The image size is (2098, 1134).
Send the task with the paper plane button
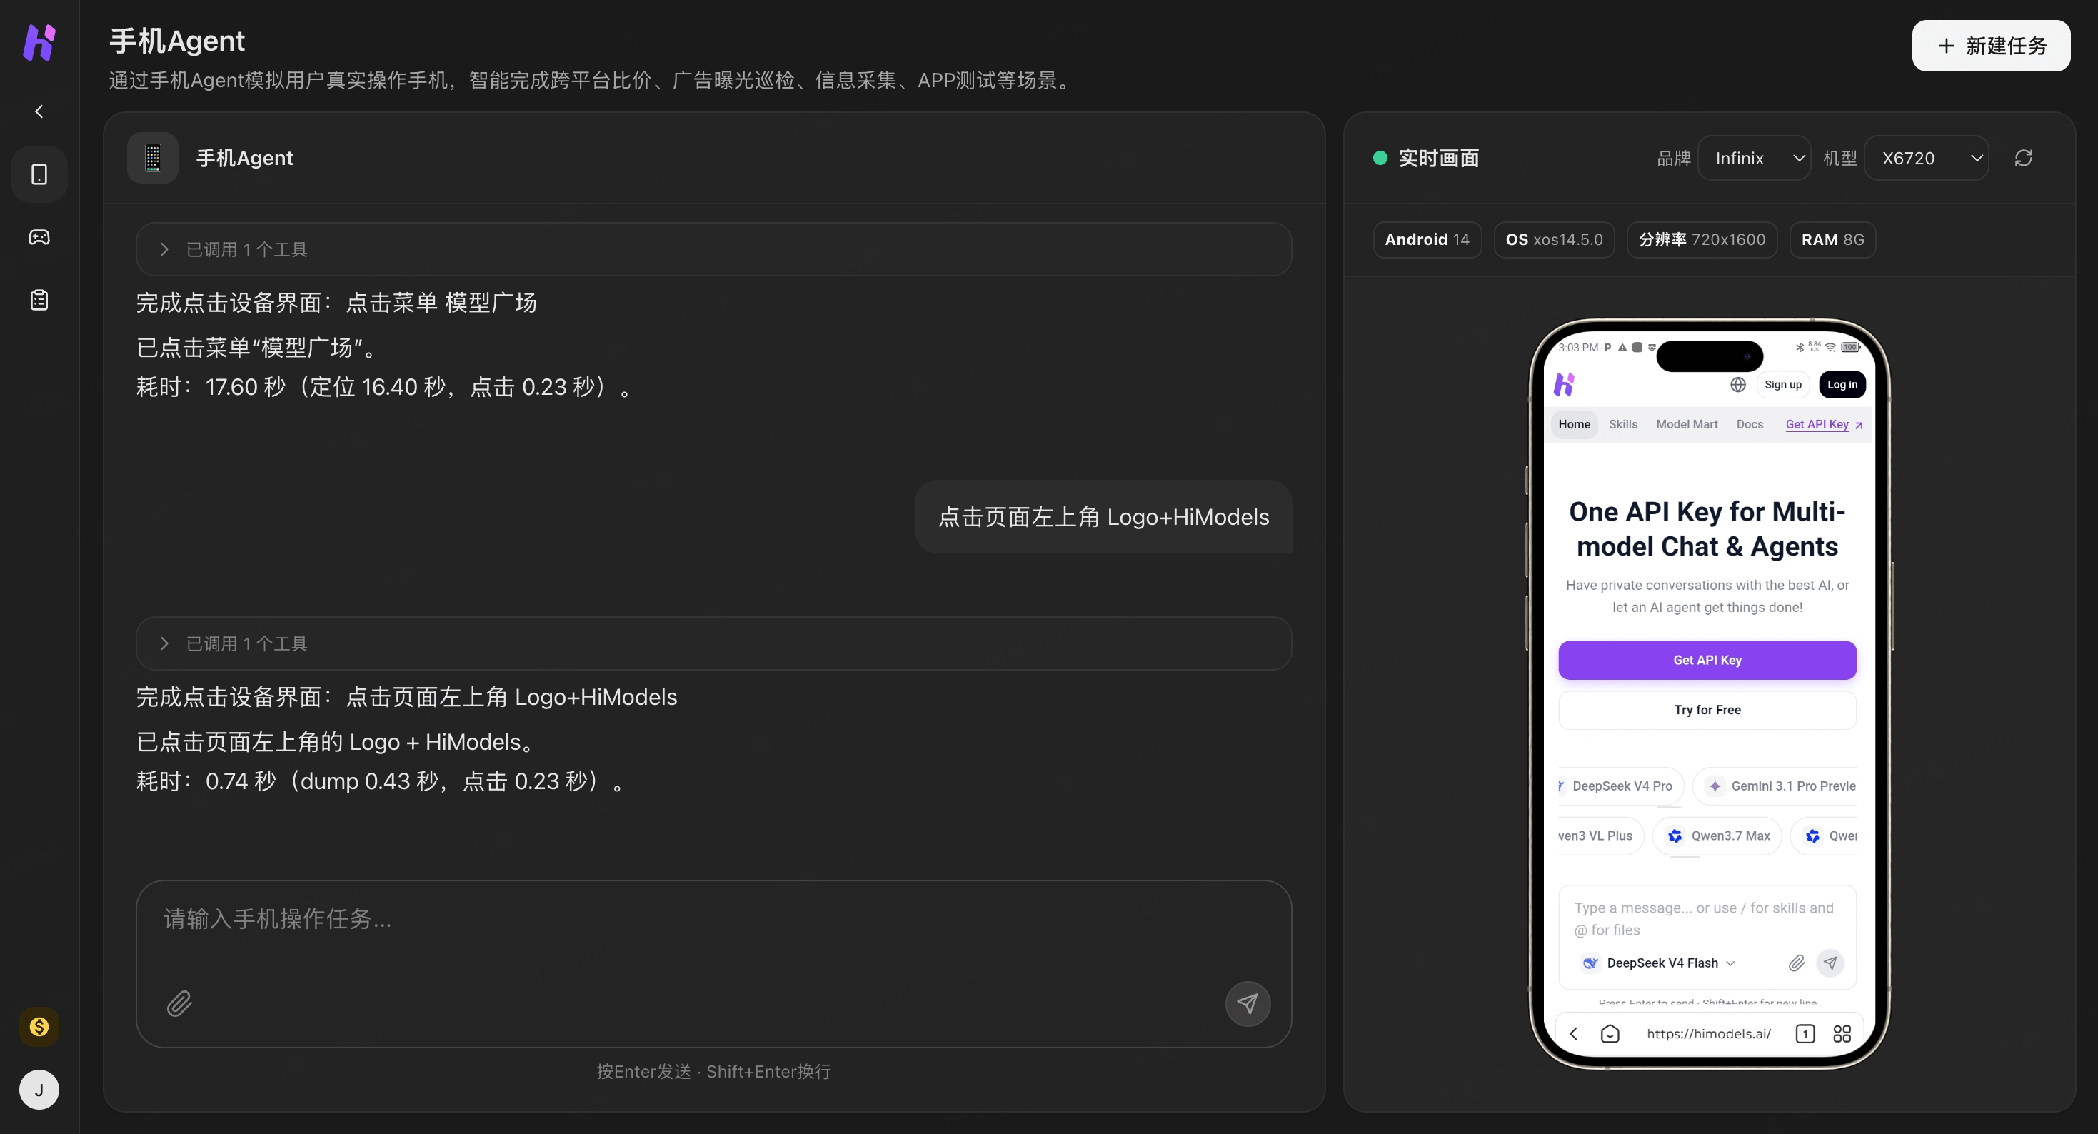tap(1247, 1003)
